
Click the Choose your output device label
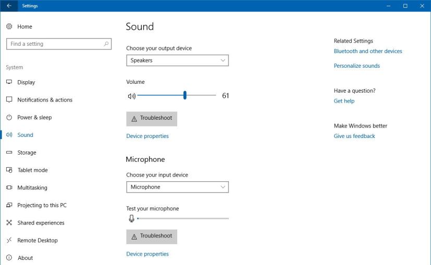pos(159,48)
